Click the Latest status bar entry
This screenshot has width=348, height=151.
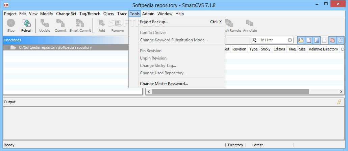[257, 145]
